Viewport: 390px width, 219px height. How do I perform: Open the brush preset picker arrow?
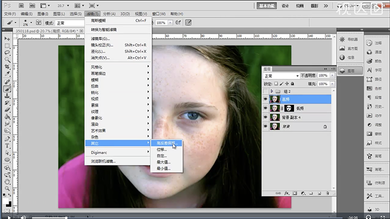click(x=31, y=22)
